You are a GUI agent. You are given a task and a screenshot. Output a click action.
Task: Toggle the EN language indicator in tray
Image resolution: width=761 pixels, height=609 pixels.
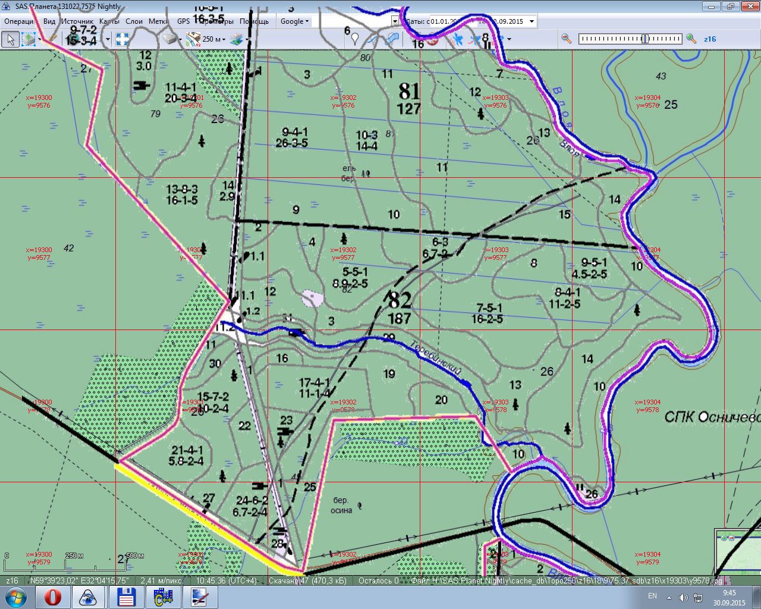(x=652, y=596)
